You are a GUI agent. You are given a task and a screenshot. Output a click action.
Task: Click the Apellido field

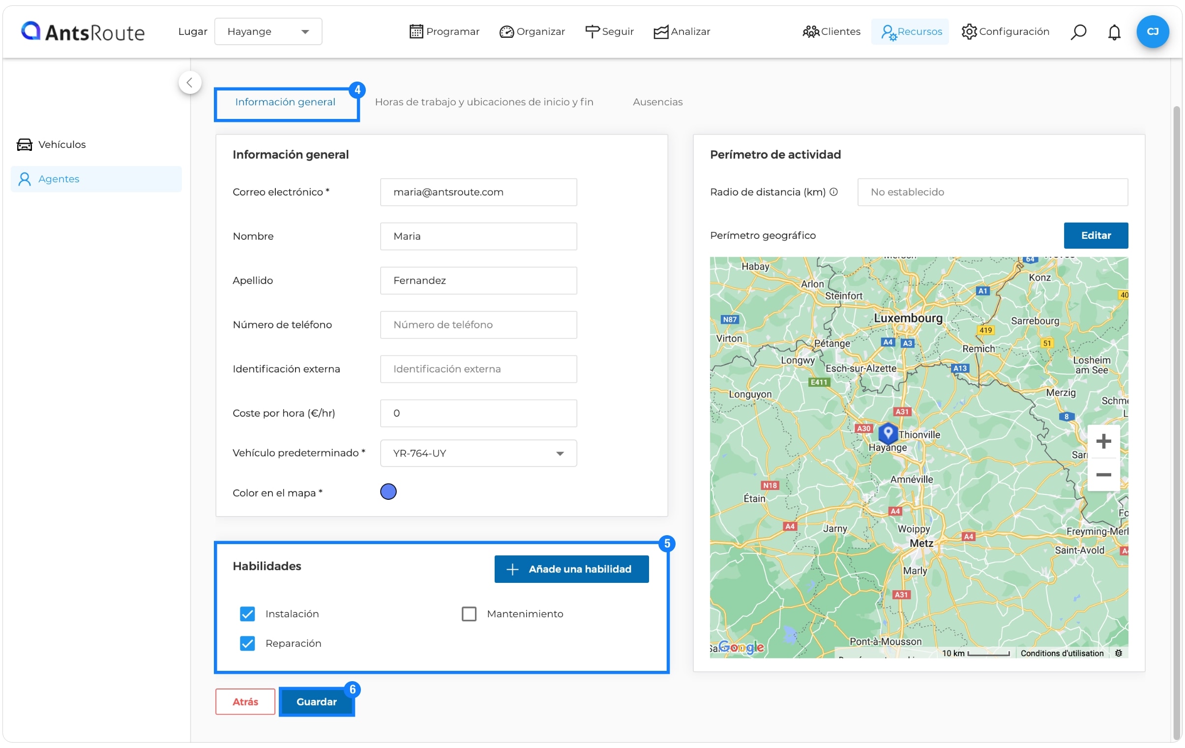tap(478, 281)
